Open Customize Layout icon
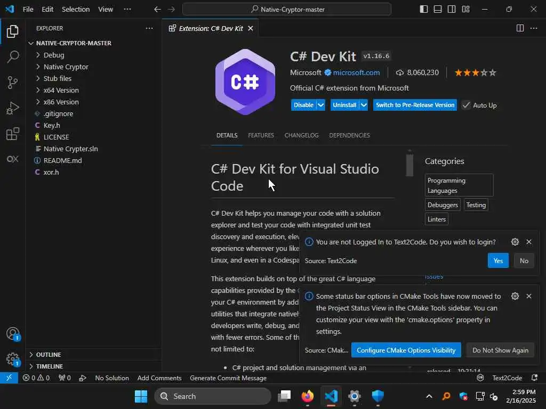Viewport: 546px width, 409px height. pyautogui.click(x=465, y=9)
